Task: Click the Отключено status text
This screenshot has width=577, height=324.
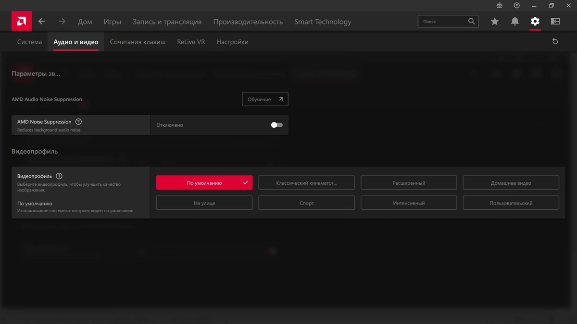Action: click(170, 125)
